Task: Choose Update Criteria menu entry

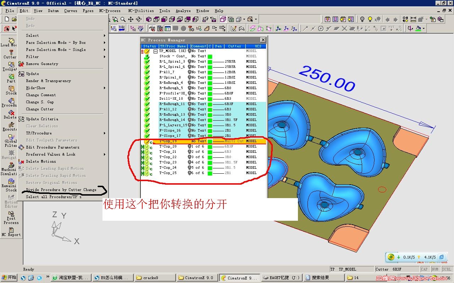Action: [42, 119]
